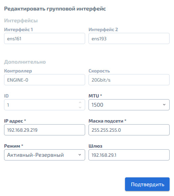
Task: Click the Интерфейс 1 field with ens161
Action: pyautogui.click(x=45, y=39)
